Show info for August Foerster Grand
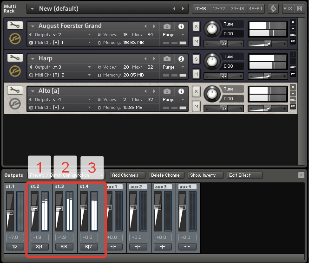Image resolution: width=309 pixels, height=263 pixels. click(x=181, y=26)
